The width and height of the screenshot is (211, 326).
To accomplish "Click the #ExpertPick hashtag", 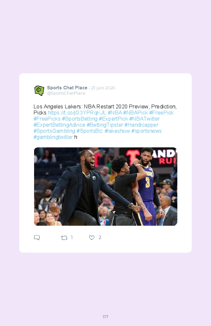I will (113, 119).
